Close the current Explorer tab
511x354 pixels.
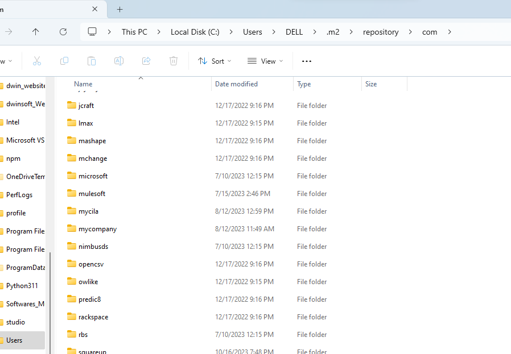[95, 9]
